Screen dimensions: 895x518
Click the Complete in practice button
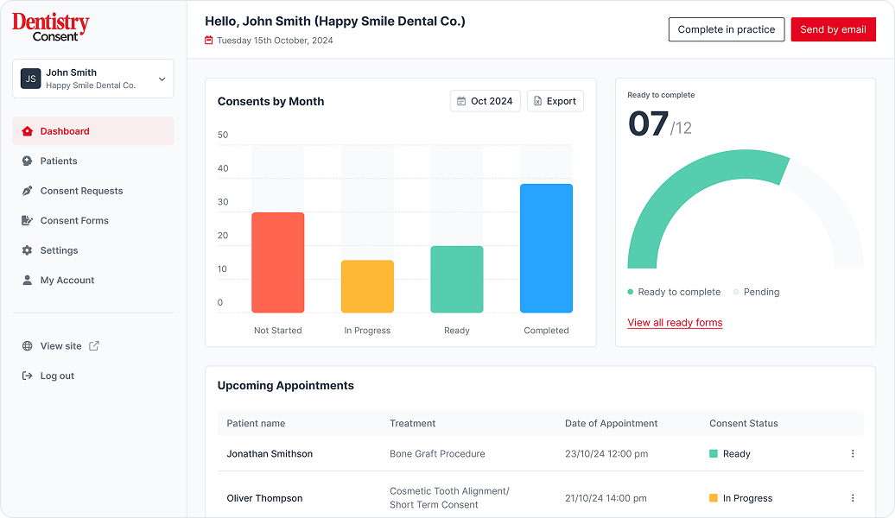coord(726,29)
